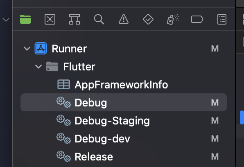Collapse the Runner project chevron
Viewport: 244px width, 167px height.
click(x=27, y=49)
